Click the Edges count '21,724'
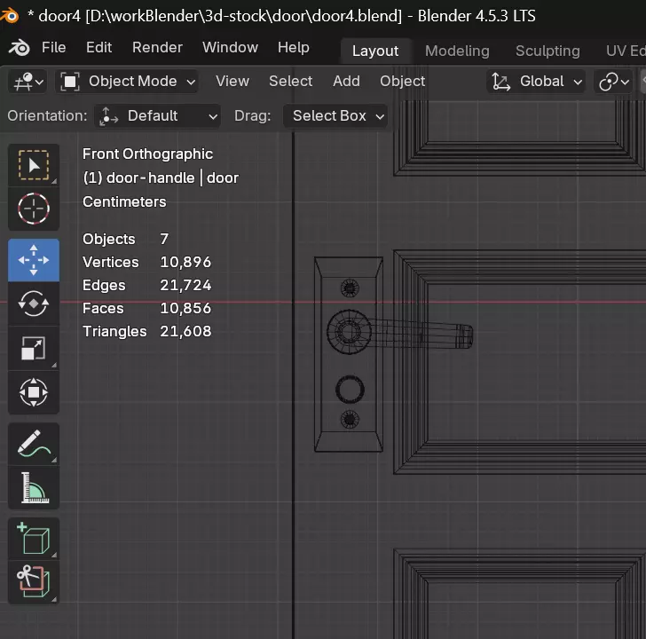646x639 pixels. (x=185, y=285)
